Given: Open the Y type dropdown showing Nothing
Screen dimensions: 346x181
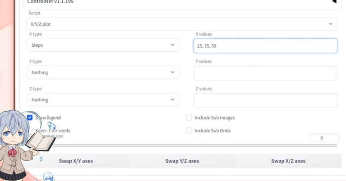Looking at the screenshot, I should tap(103, 72).
